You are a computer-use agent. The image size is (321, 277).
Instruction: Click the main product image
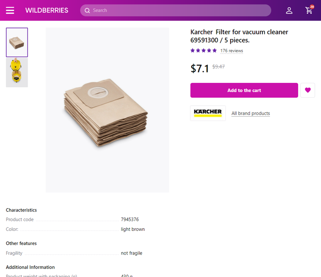[x=107, y=110]
